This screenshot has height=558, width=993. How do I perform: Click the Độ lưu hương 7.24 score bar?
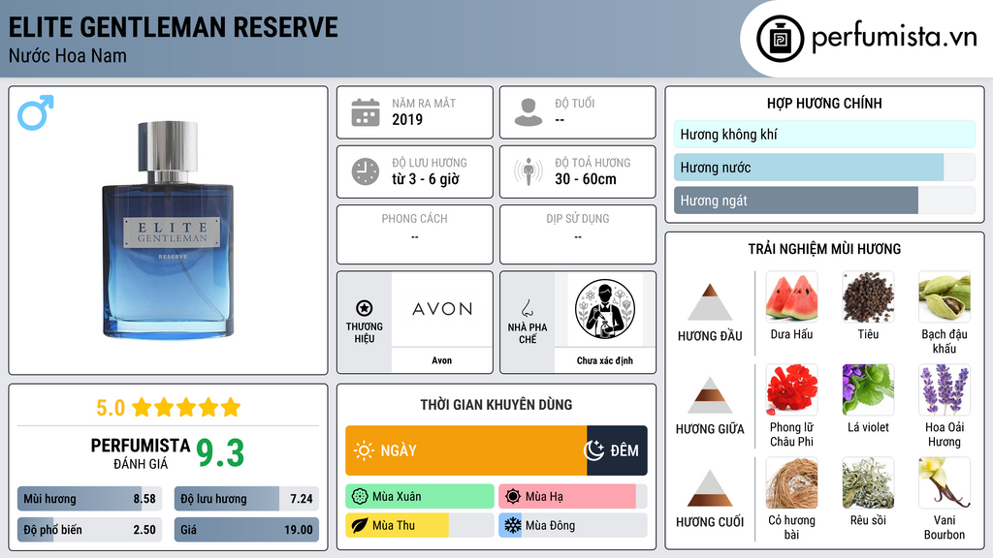point(246,499)
